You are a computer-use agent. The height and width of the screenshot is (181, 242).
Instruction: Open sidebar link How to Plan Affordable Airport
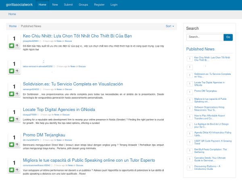pos(209,117)
